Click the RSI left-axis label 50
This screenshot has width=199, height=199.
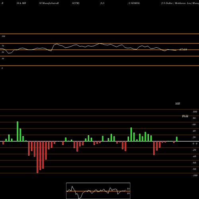tap(3, 52)
